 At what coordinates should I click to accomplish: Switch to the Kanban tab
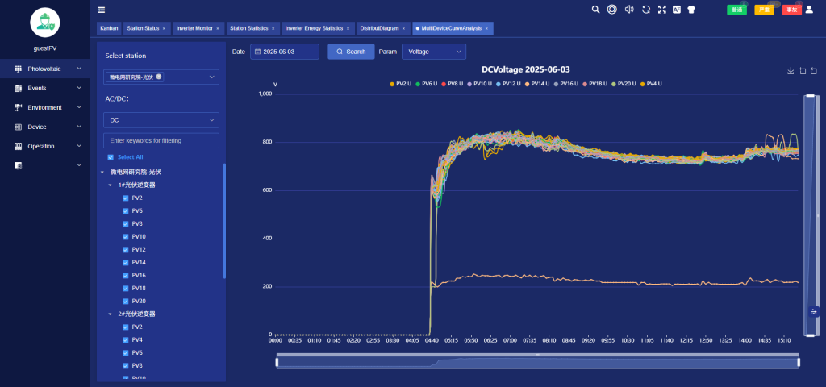[x=109, y=28]
